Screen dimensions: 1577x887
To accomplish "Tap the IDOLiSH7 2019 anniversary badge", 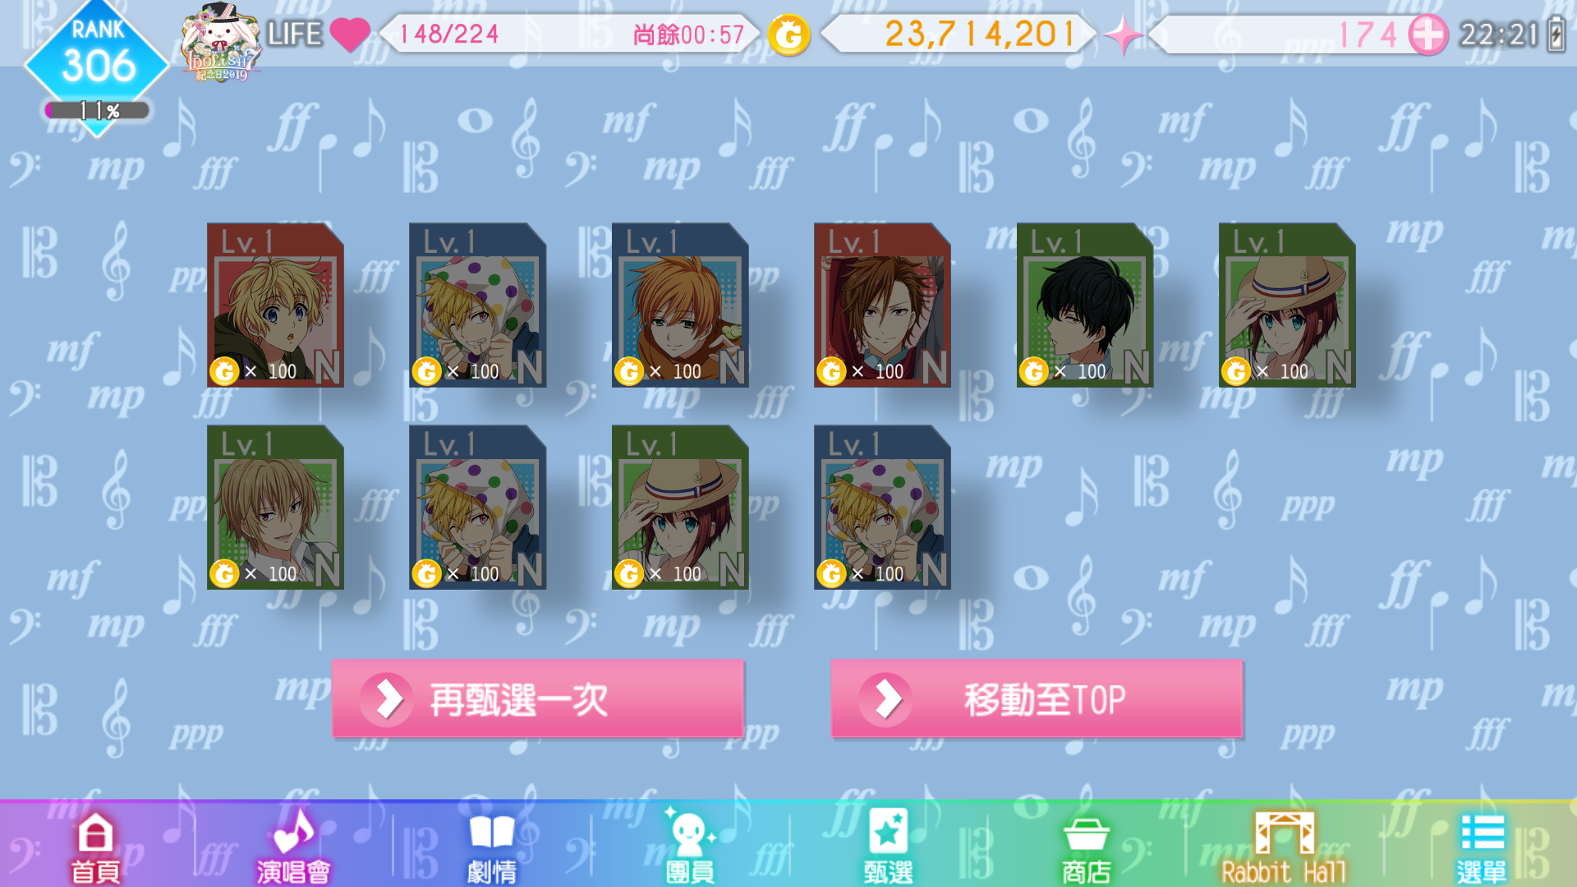I will [x=220, y=43].
